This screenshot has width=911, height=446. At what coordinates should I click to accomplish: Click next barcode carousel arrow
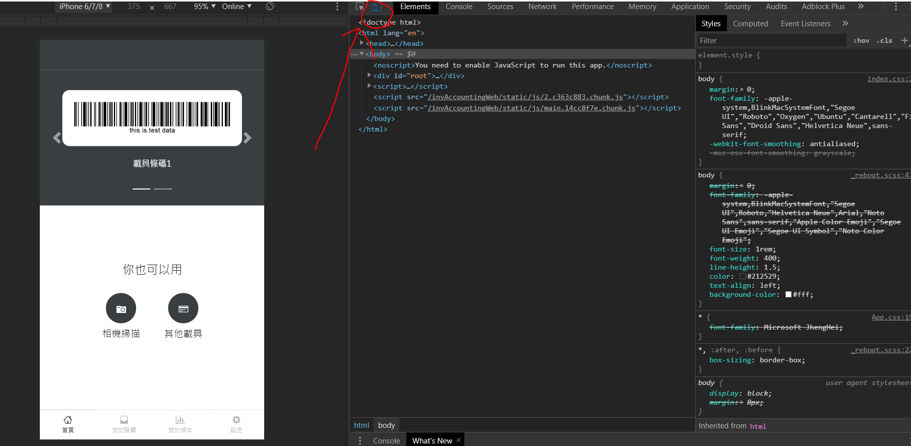[247, 138]
